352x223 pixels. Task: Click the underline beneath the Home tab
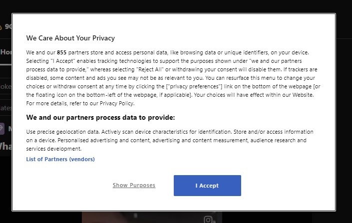click(x=6, y=65)
